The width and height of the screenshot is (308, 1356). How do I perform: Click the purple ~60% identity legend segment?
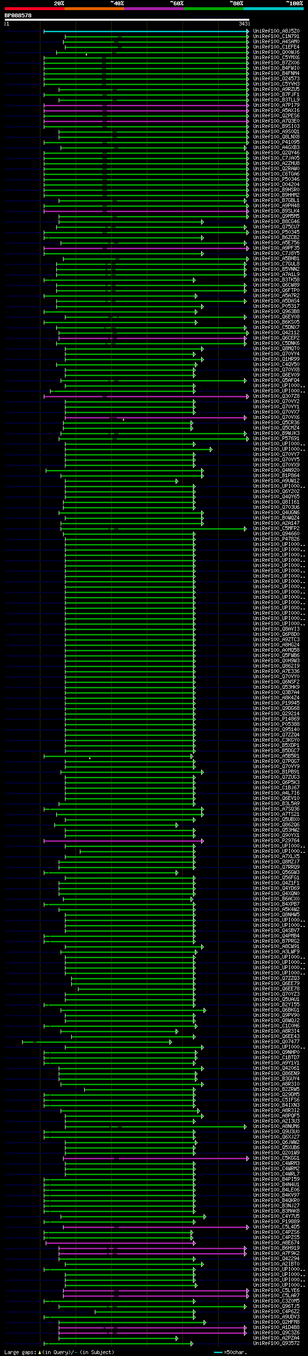click(154, 9)
